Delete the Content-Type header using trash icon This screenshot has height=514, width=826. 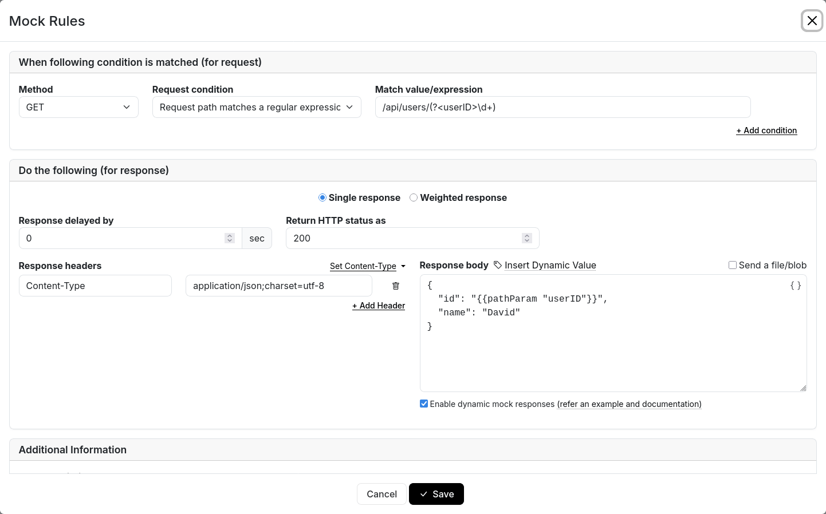(395, 286)
